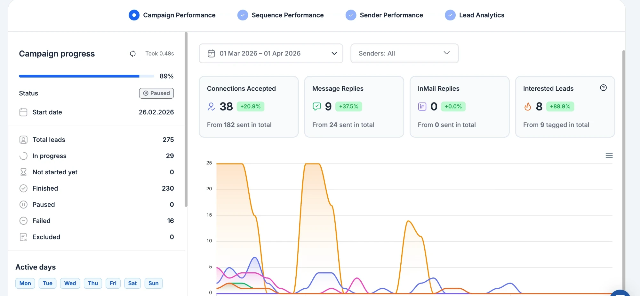The width and height of the screenshot is (640, 296).
Task: Click the start date value 26.02.2026
Action: [x=156, y=112]
